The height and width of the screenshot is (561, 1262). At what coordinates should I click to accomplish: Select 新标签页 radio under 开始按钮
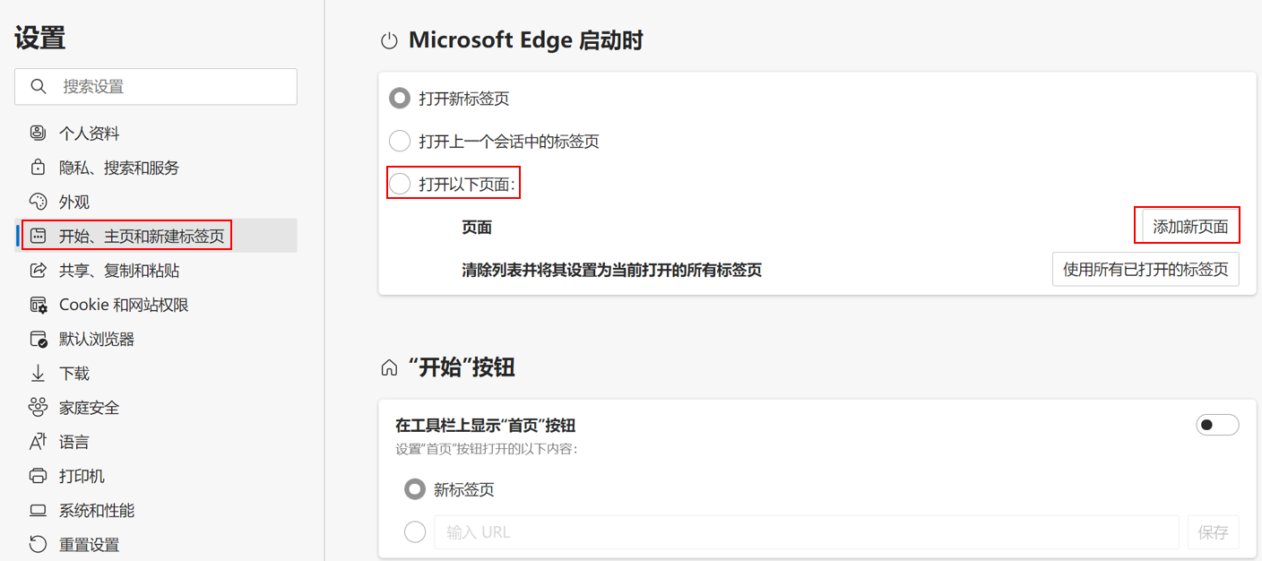tap(415, 489)
